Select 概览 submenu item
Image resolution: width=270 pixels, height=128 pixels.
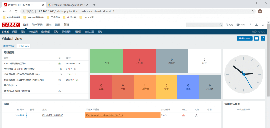point(23,32)
